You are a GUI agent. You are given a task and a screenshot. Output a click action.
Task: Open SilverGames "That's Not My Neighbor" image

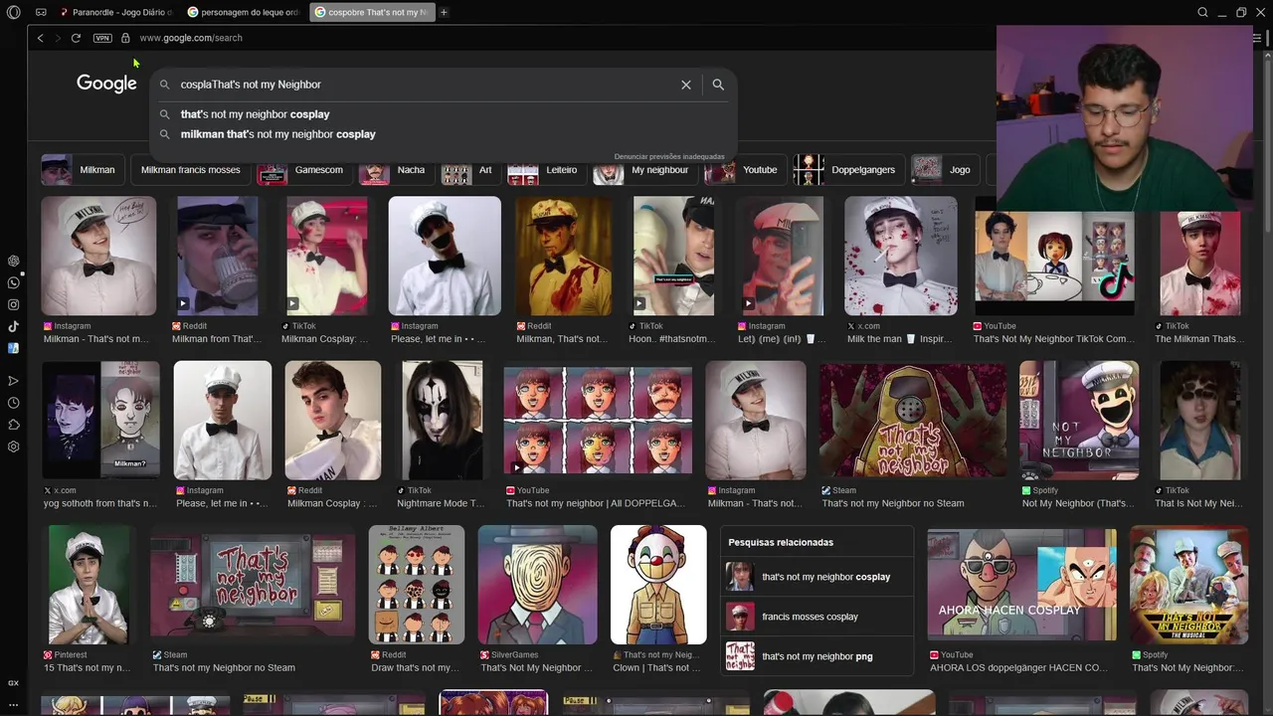537,585
